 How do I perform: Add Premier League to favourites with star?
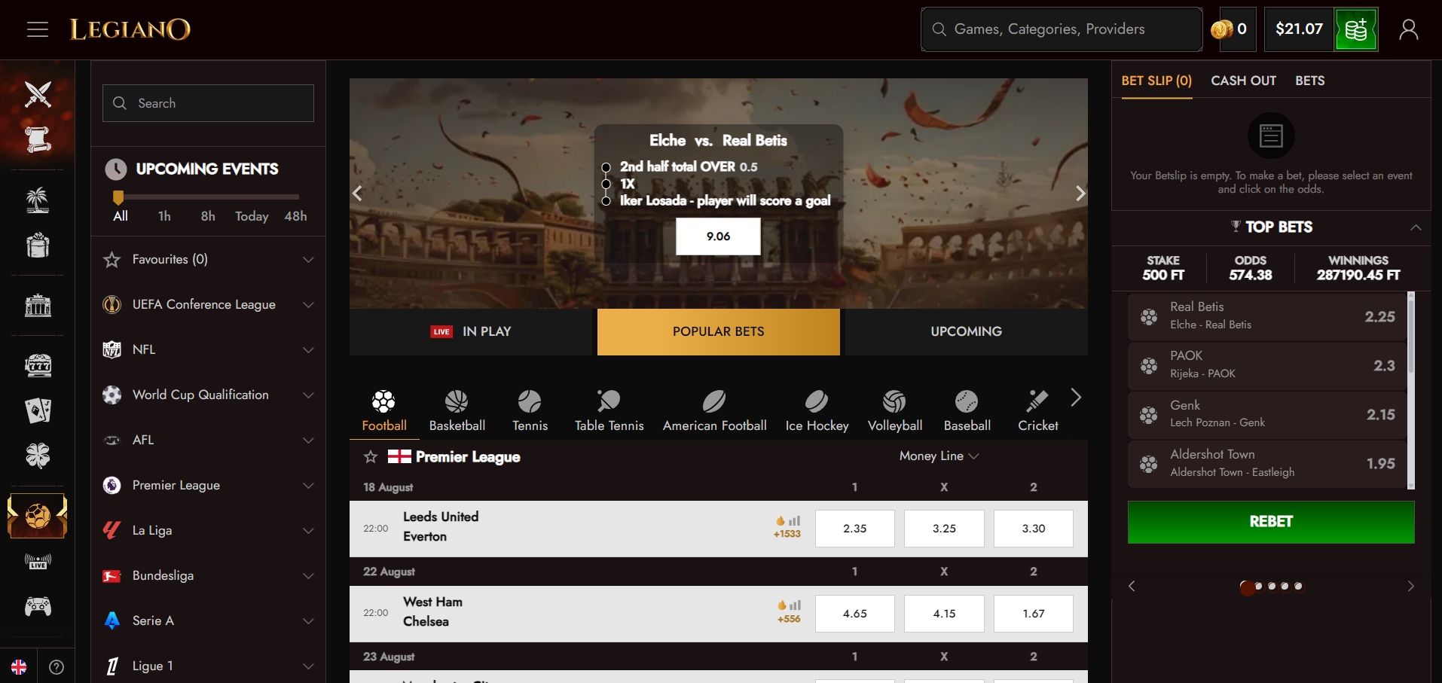click(370, 456)
